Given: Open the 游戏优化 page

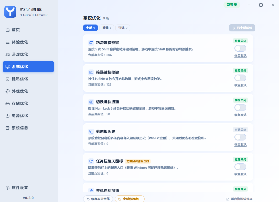Looking at the screenshot, I should coord(28,54).
